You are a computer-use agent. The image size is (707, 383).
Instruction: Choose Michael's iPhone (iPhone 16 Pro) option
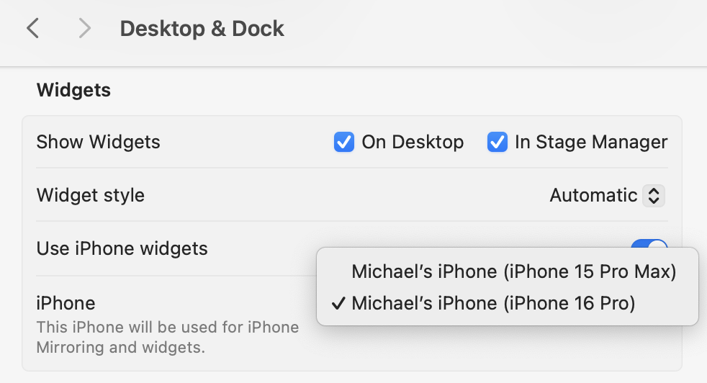pyautogui.click(x=493, y=304)
